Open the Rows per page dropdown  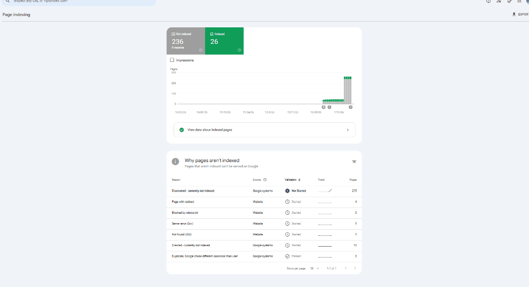point(315,268)
